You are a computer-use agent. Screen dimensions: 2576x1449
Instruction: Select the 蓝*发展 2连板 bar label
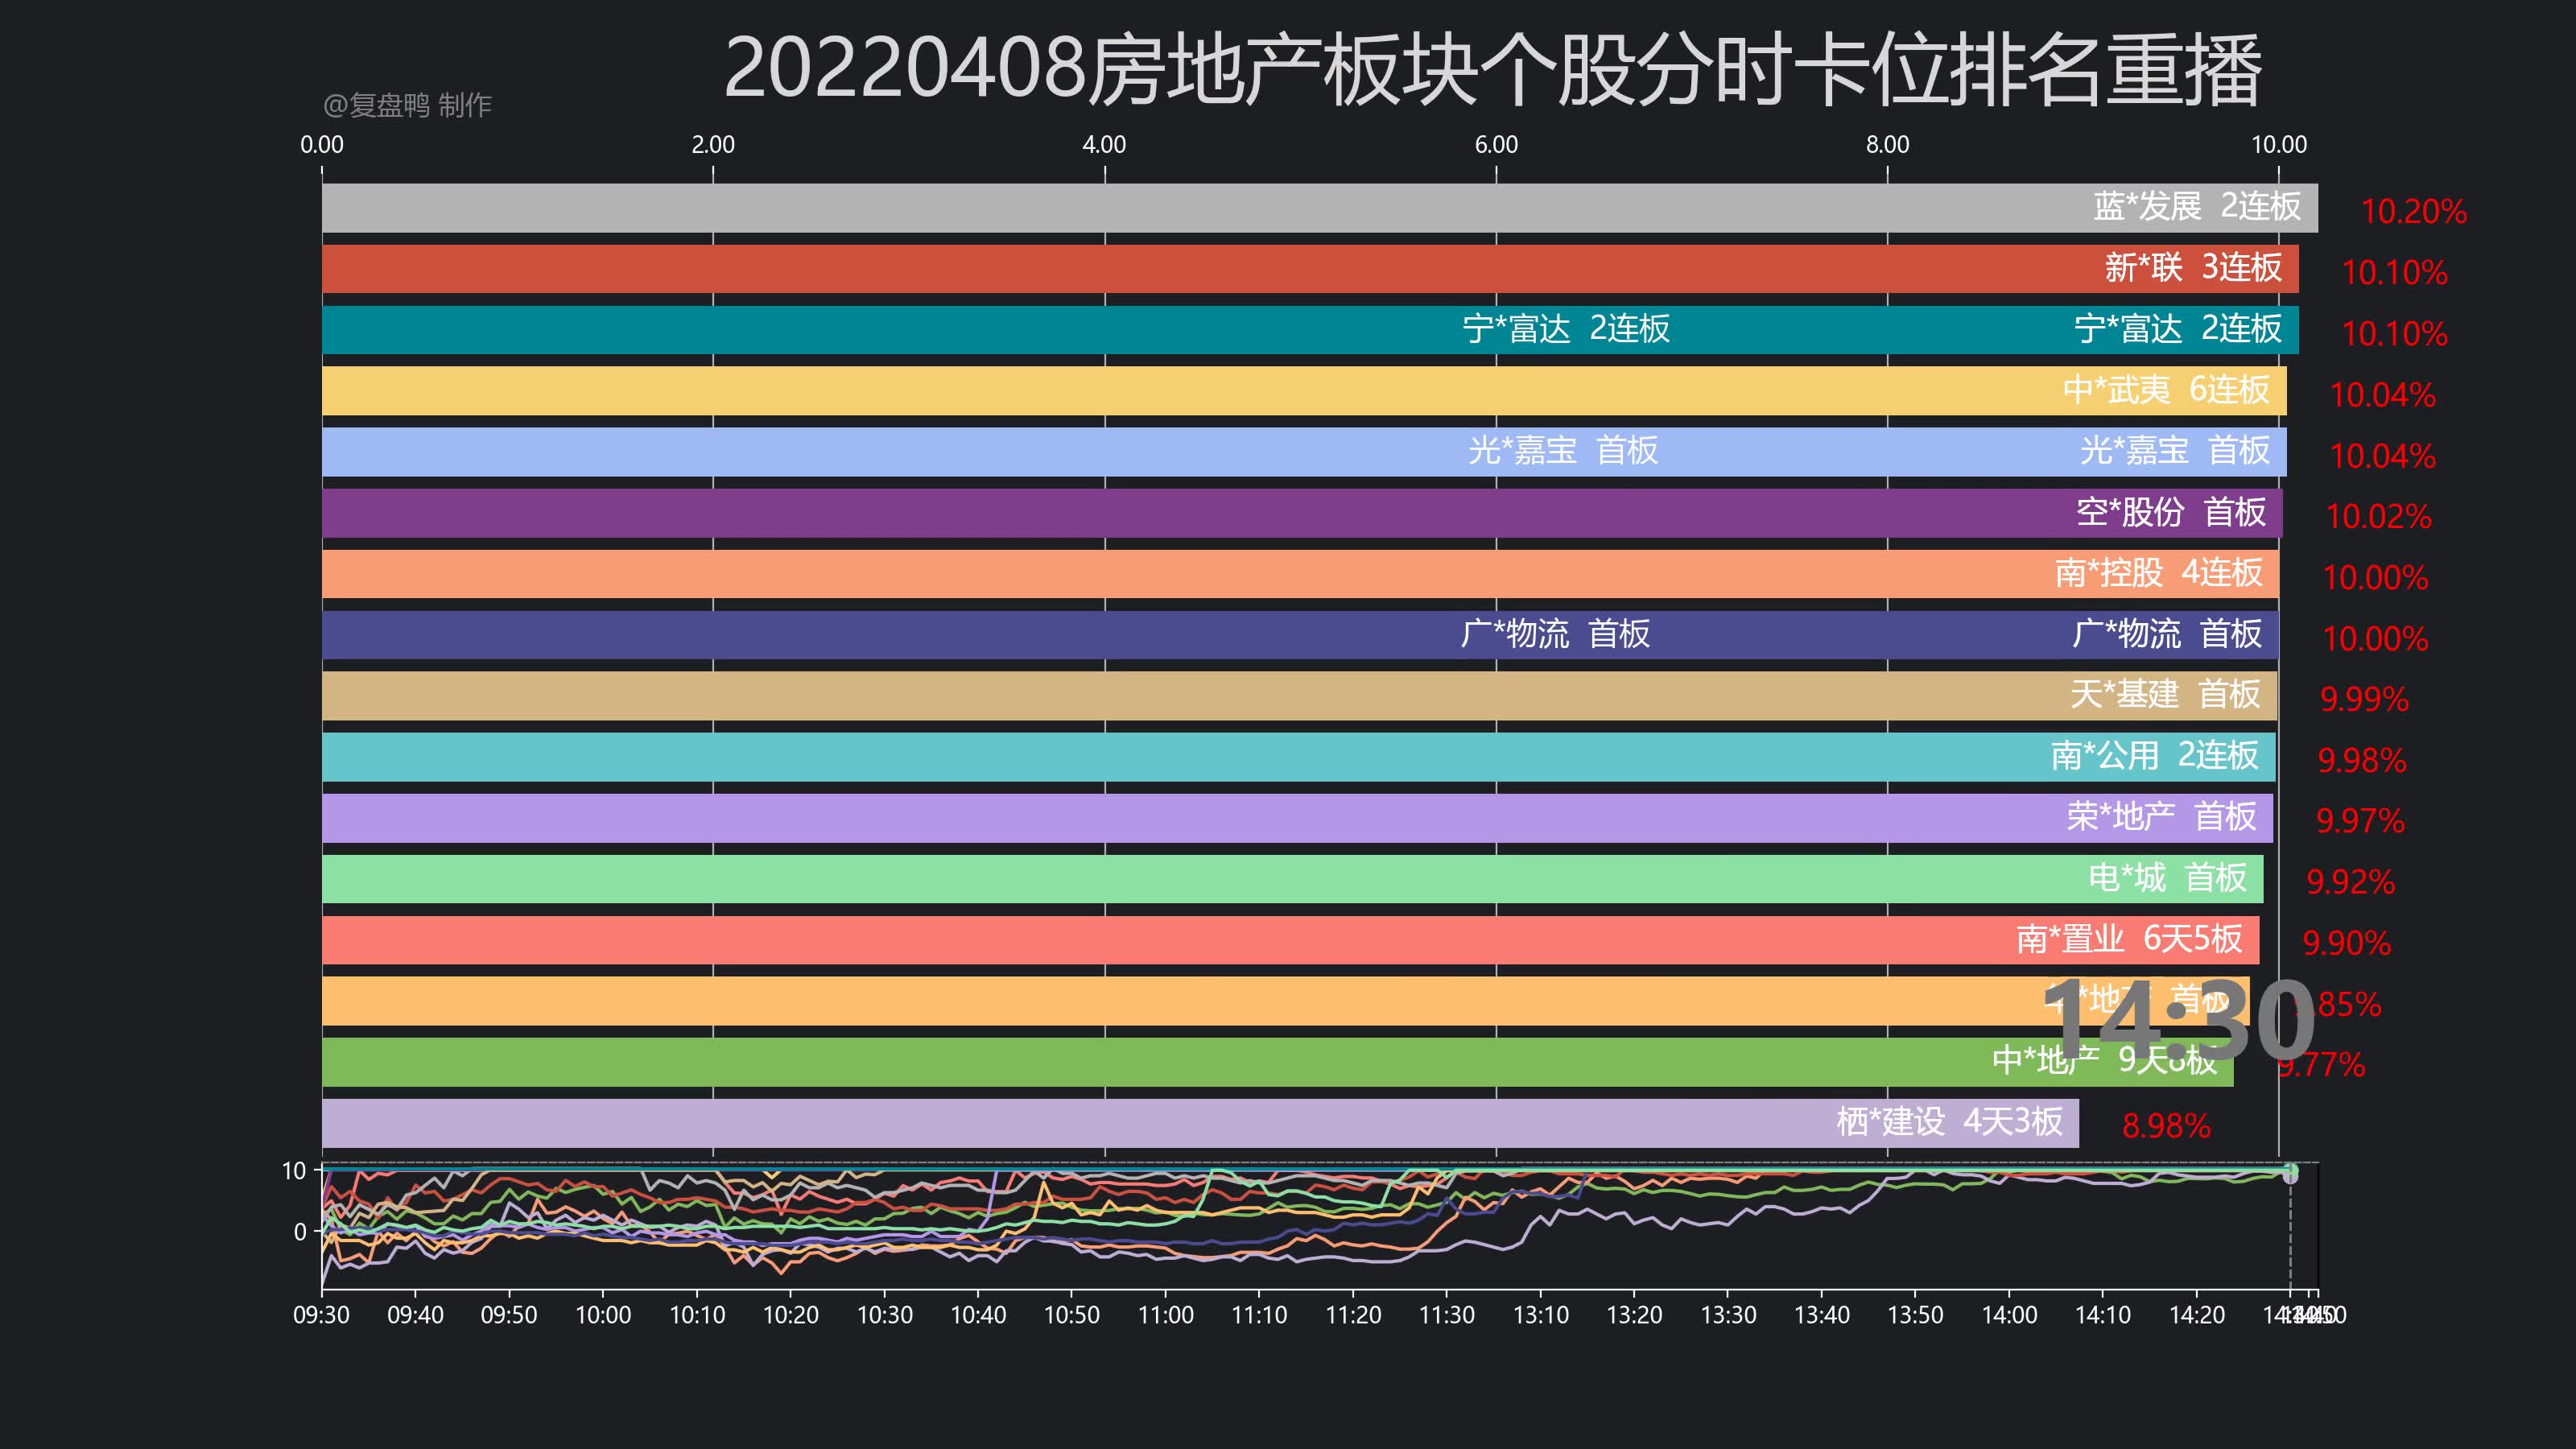tap(2197, 206)
